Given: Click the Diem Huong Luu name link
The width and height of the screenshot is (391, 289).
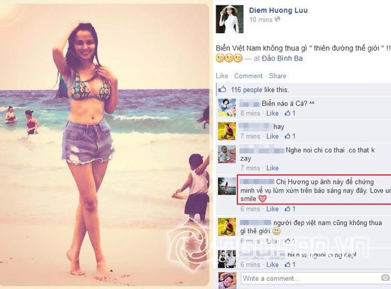Looking at the screenshot, I should click(278, 10).
